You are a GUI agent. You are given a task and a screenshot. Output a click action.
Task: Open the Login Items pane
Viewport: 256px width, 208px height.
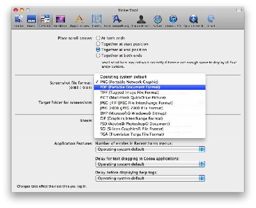[x=141, y=21]
